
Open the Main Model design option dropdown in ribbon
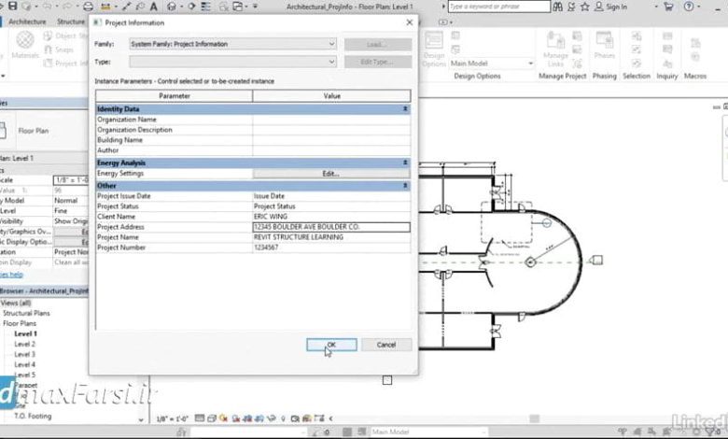[492, 64]
